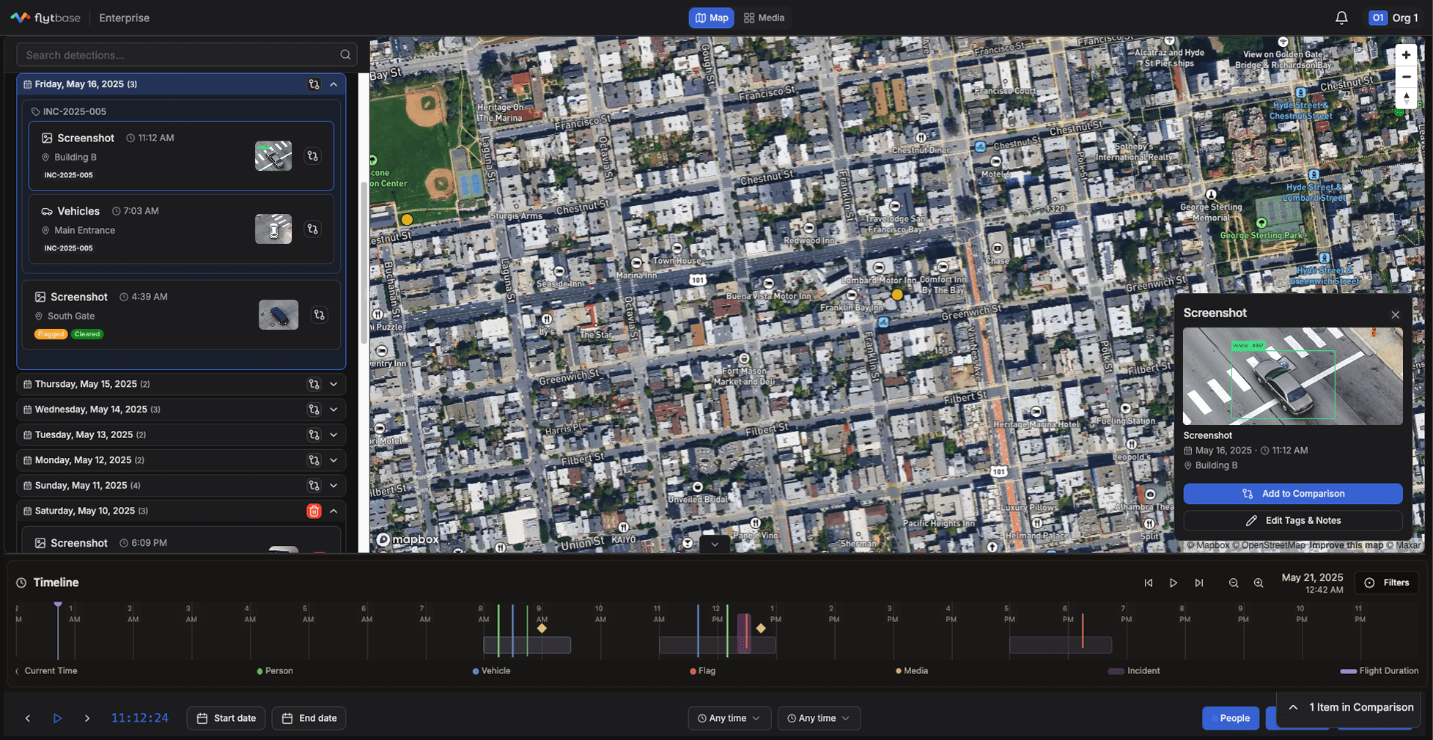1433x740 pixels.
Task: Expand the Thursday, May 15 group
Action: [x=334, y=384]
